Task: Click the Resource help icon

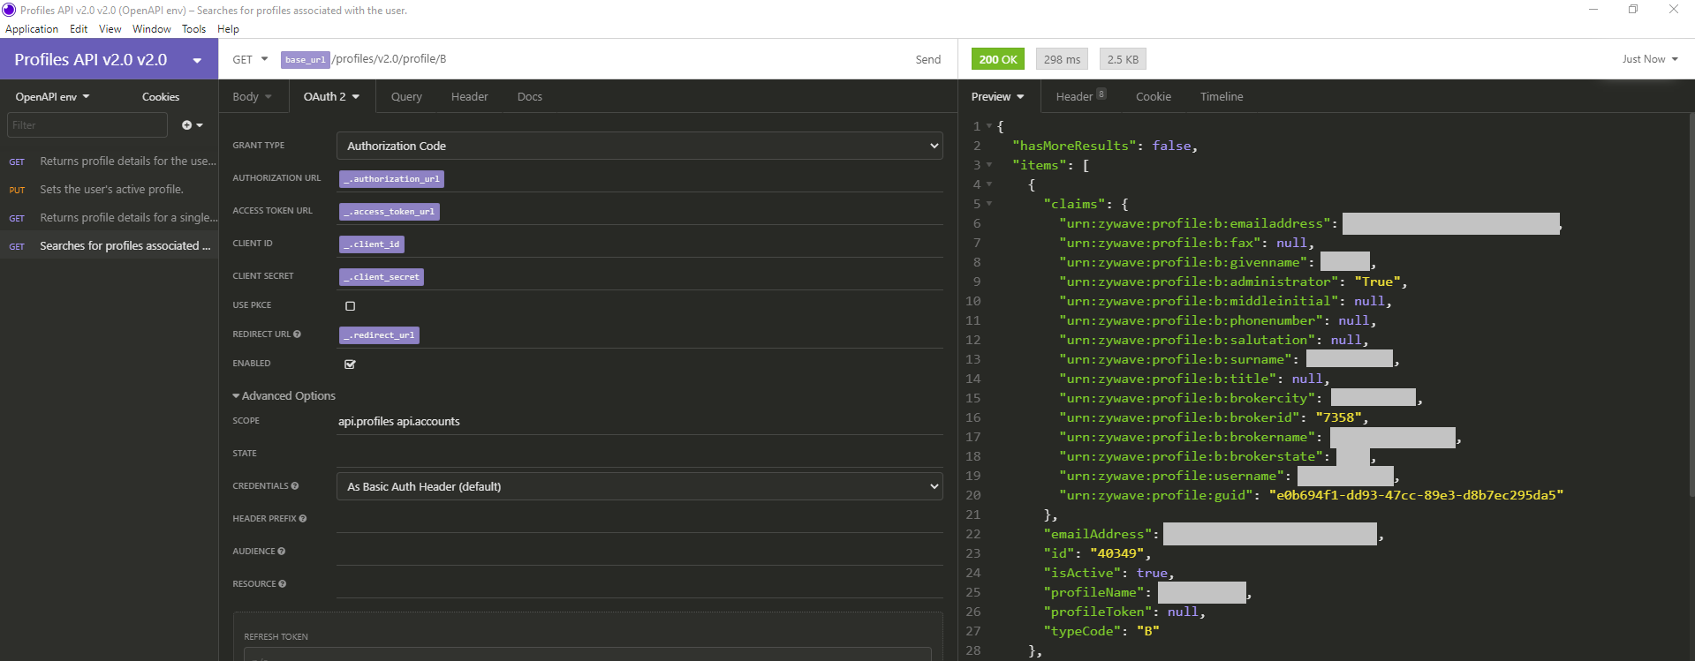Action: pos(283,584)
